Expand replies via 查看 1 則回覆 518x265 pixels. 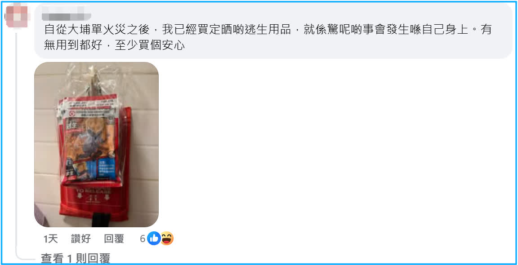click(x=76, y=259)
